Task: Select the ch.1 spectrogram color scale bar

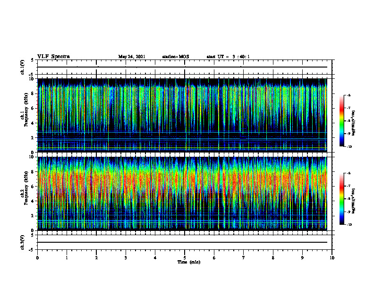Action: pyautogui.click(x=341, y=121)
